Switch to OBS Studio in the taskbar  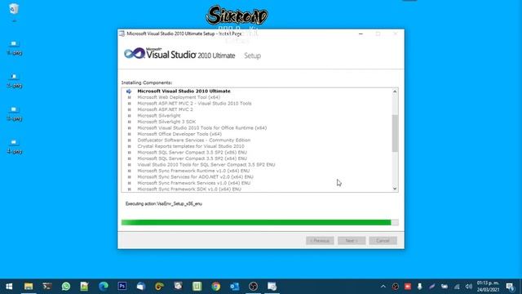tap(253, 287)
